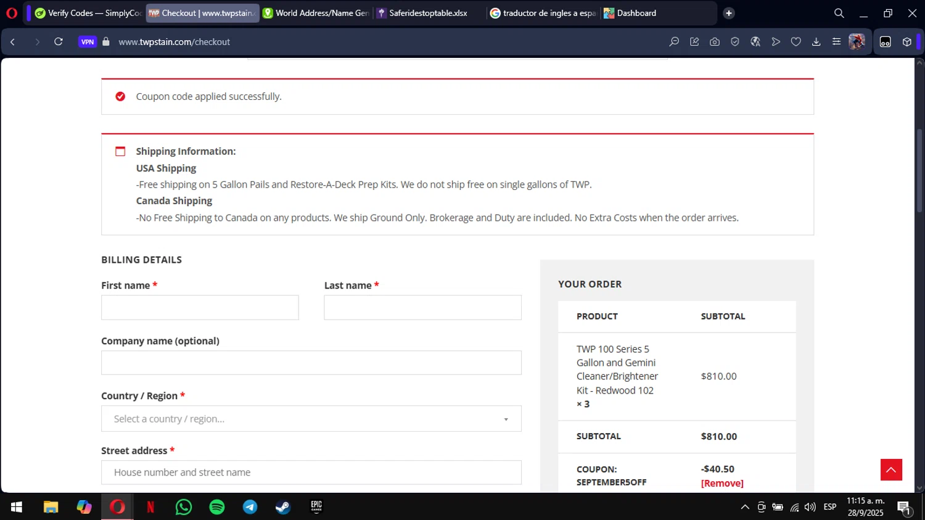
Task: Open the Wi-Fi network tray icon
Action: pos(794,507)
